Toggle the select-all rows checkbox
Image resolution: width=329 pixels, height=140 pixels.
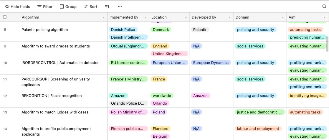tap(5, 17)
